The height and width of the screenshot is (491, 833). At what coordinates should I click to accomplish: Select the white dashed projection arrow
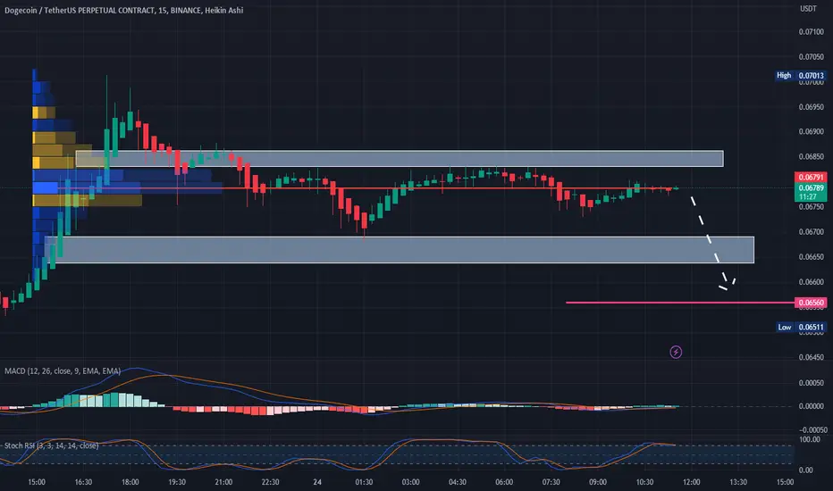coord(711,243)
